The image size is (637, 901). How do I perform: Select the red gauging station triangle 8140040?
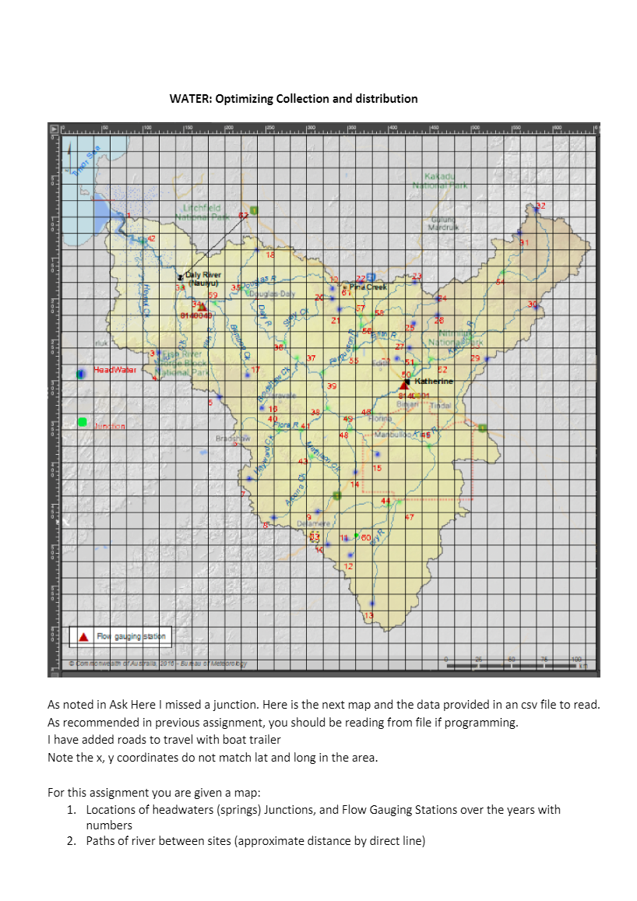tap(202, 307)
